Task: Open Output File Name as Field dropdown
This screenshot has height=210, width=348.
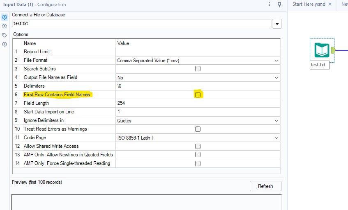Action: (277, 77)
